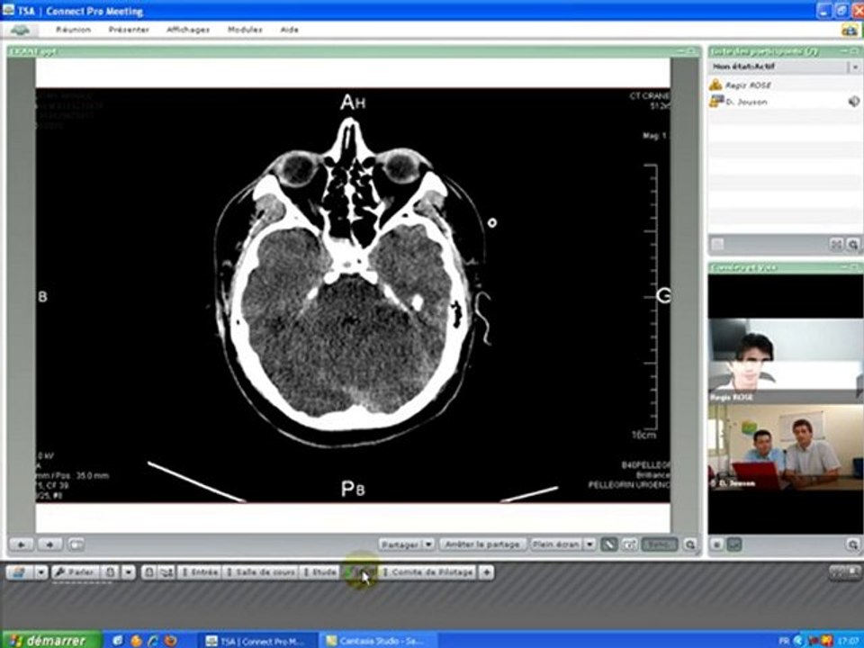The image size is (864, 648).
Task: Expand dropdown next to status icon
Action: (41, 572)
